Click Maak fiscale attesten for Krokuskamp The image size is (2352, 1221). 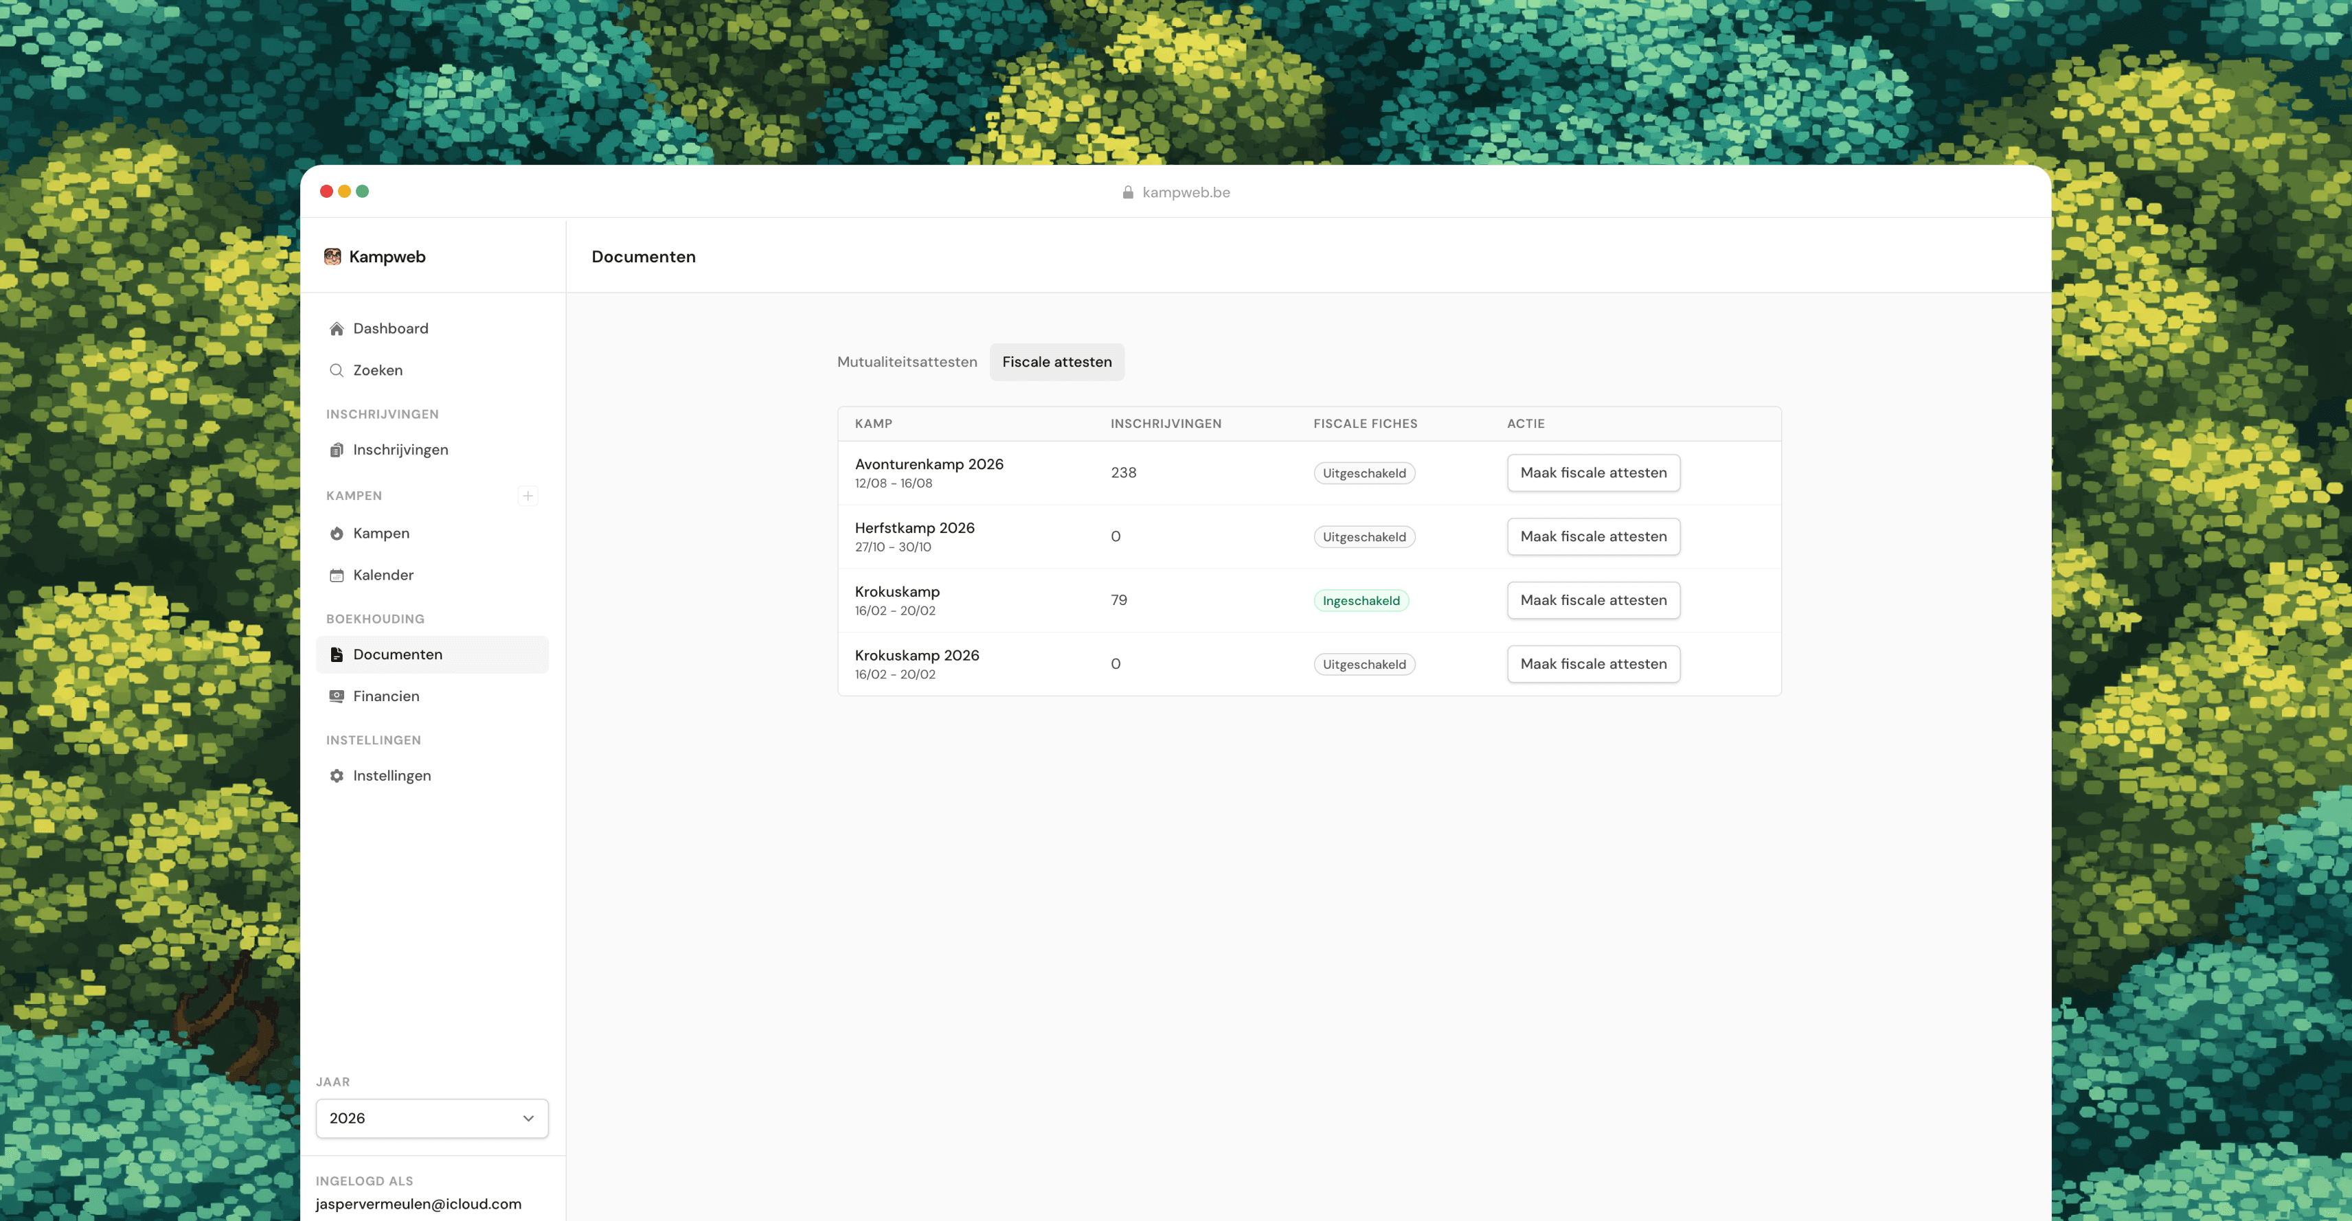click(x=1592, y=600)
